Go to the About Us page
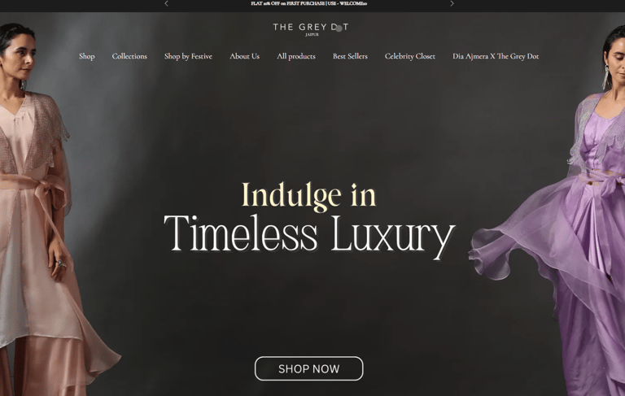 pos(244,56)
